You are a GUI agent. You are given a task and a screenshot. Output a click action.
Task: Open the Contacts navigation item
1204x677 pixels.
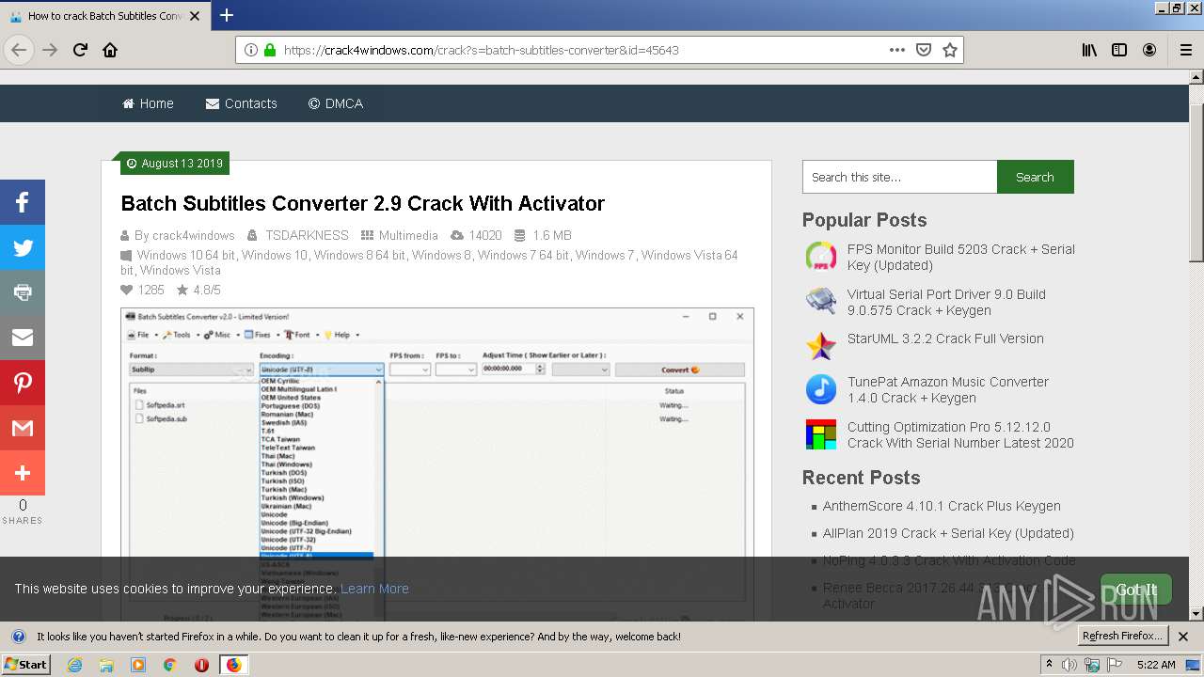click(x=242, y=103)
